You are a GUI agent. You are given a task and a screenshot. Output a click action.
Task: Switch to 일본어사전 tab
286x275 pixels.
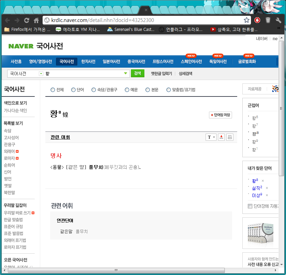[111, 61]
